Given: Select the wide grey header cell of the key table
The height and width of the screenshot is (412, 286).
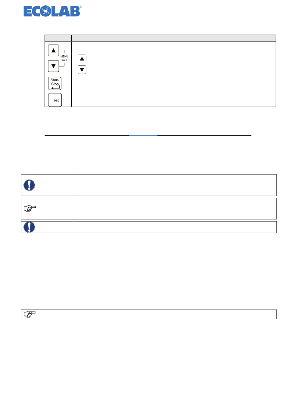Looking at the screenshot, I should (x=174, y=38).
